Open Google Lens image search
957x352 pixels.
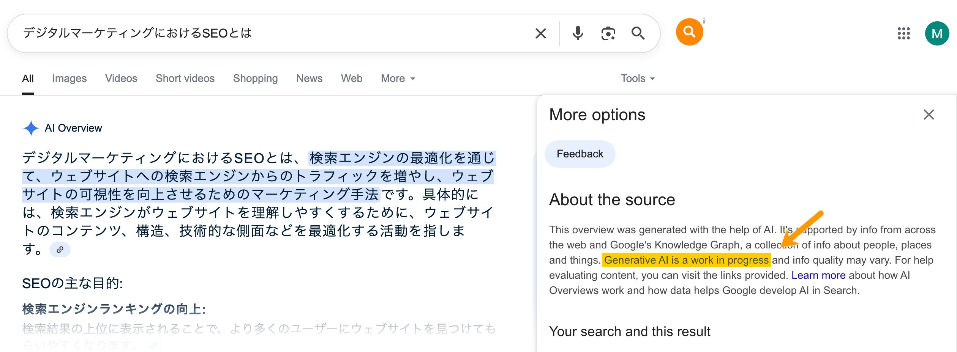608,33
